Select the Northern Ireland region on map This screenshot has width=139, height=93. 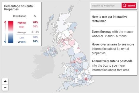[x=51, y=52]
